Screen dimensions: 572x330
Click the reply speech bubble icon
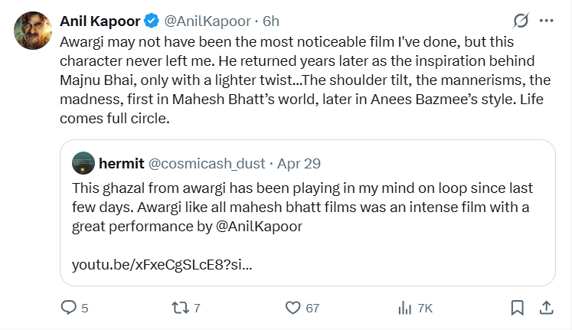pos(69,308)
